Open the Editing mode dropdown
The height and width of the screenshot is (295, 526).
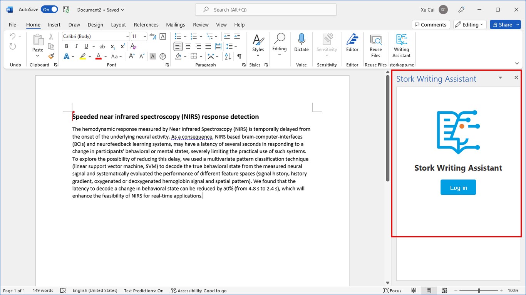470,25
